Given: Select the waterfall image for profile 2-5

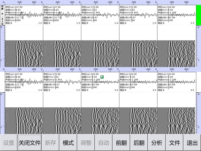Looking at the screenshot, I should tap(62, 113).
